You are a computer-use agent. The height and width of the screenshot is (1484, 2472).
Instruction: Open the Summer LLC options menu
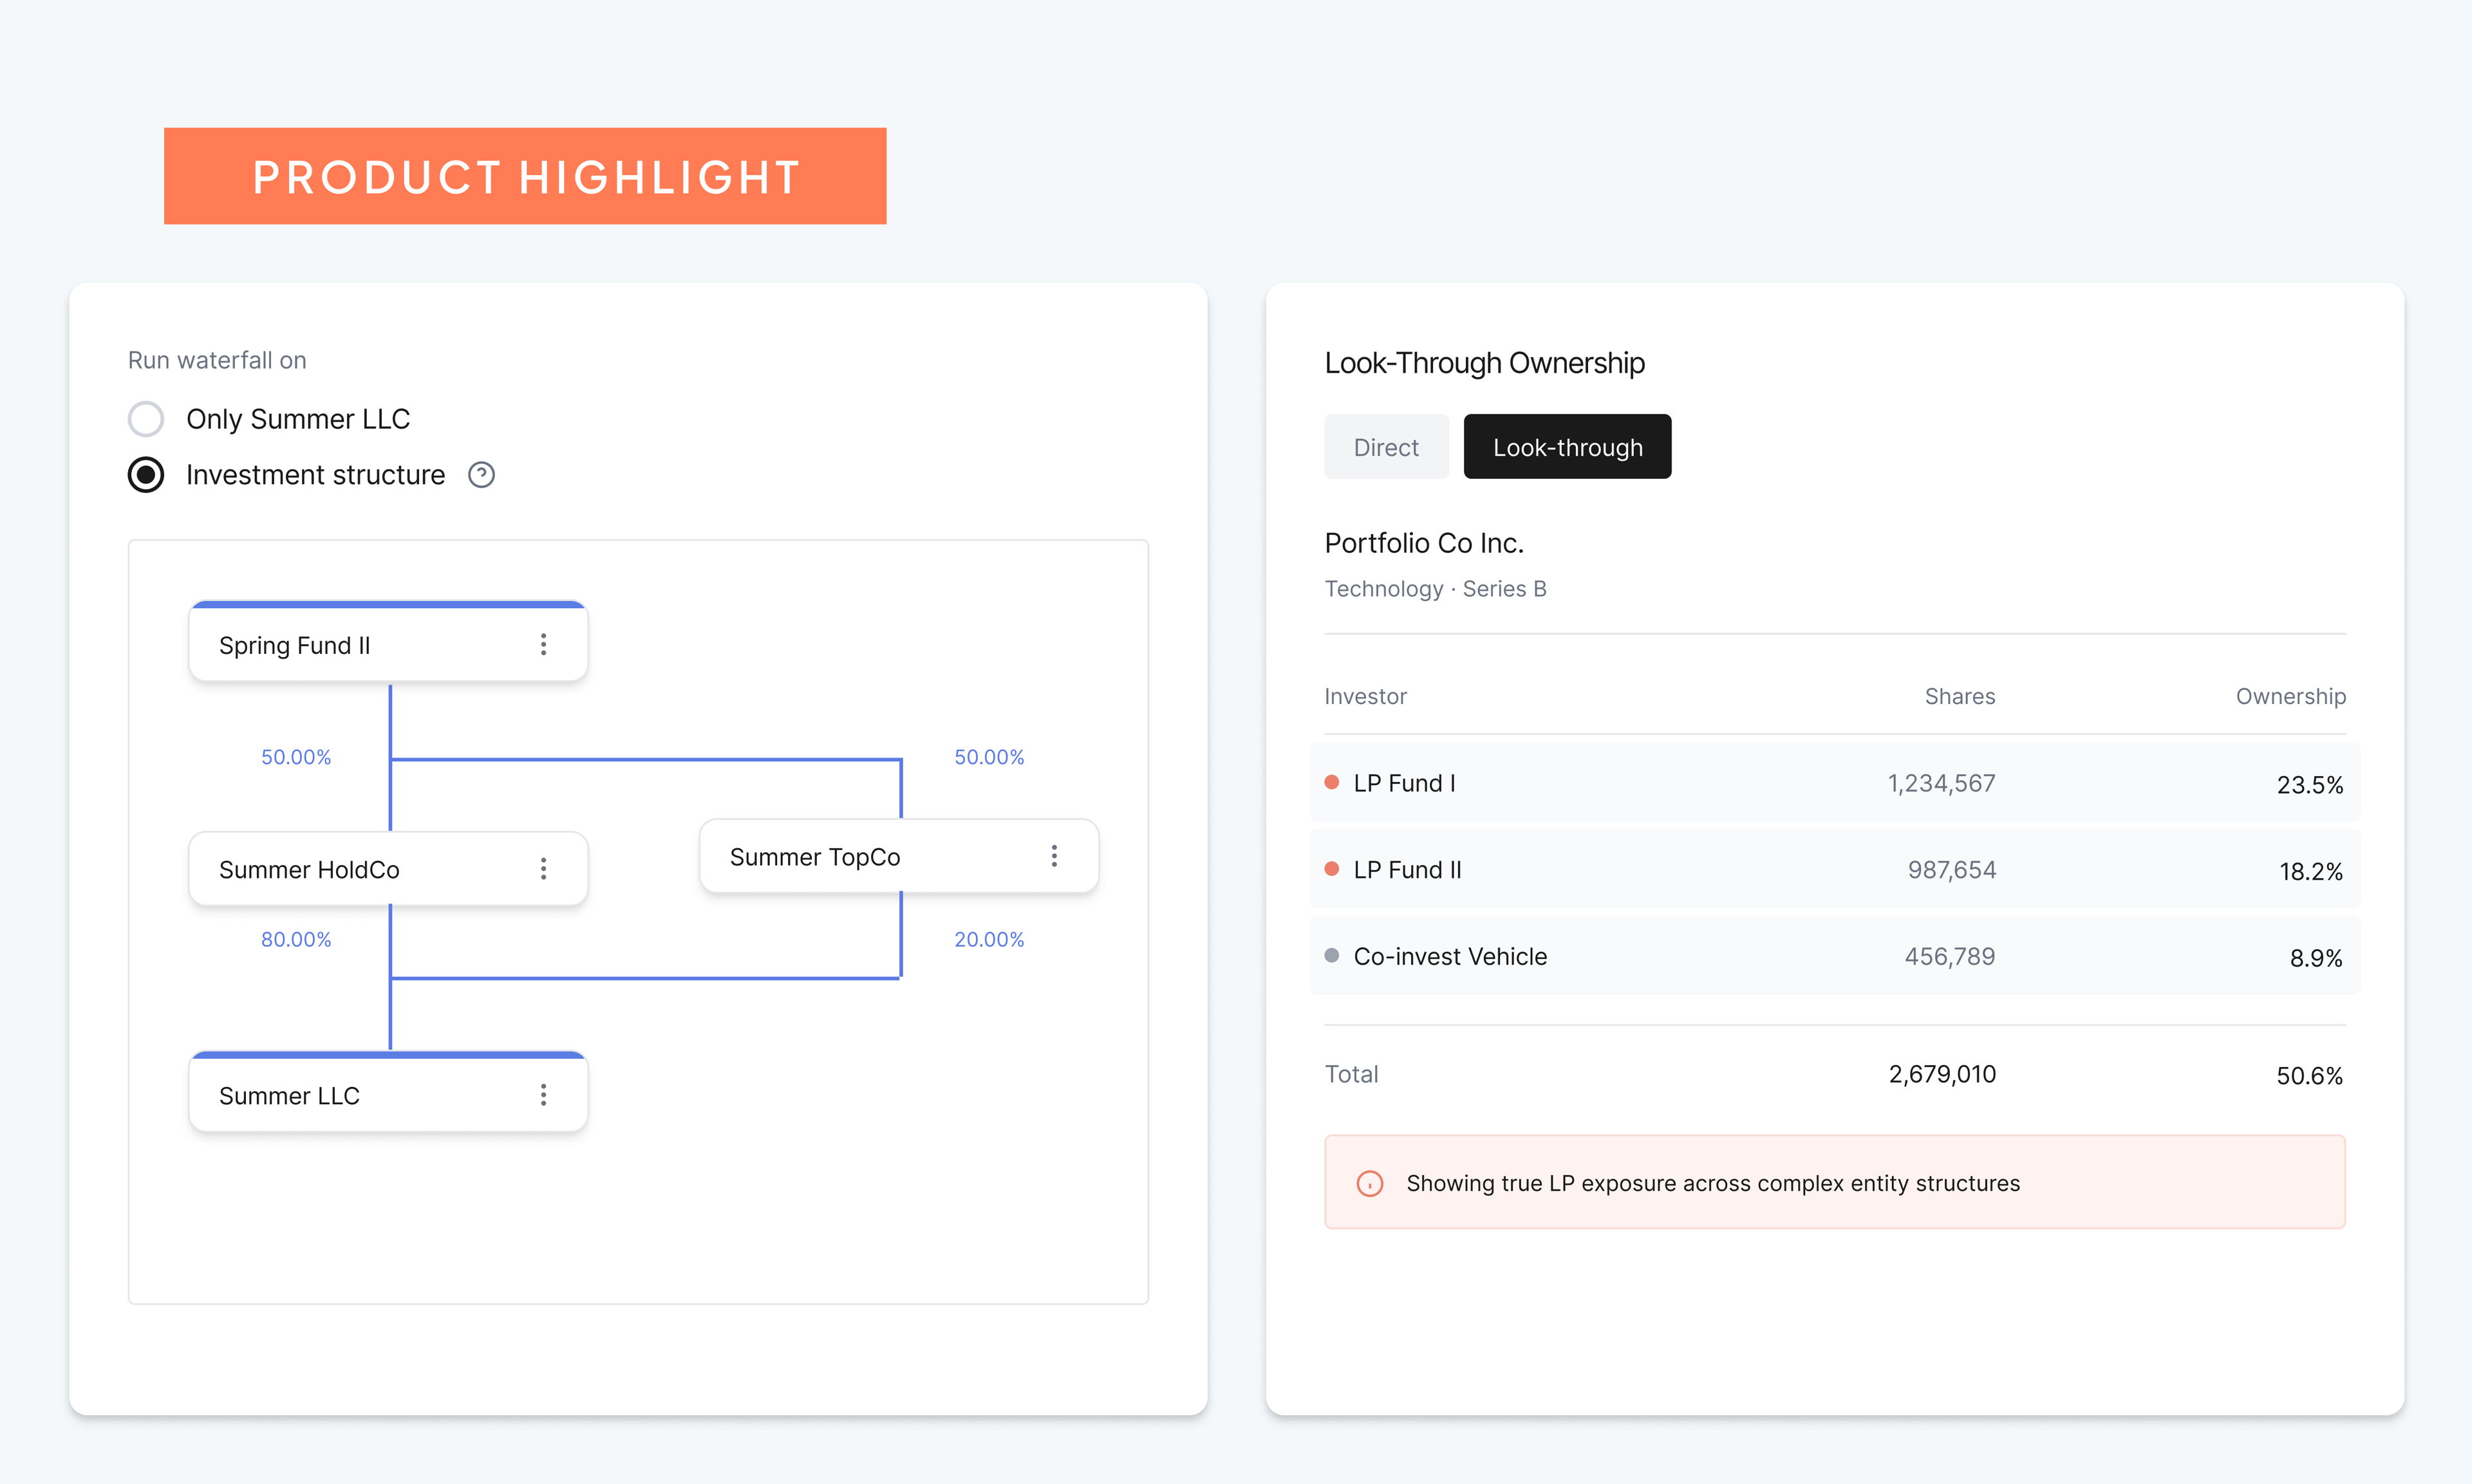tap(543, 1095)
